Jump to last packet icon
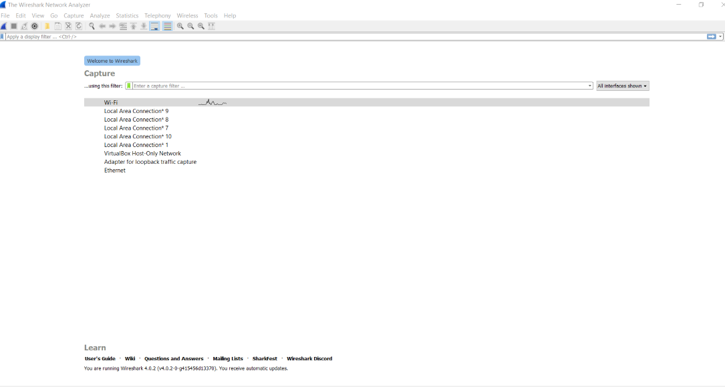Image resolution: width=725 pixels, height=387 pixels. [144, 26]
